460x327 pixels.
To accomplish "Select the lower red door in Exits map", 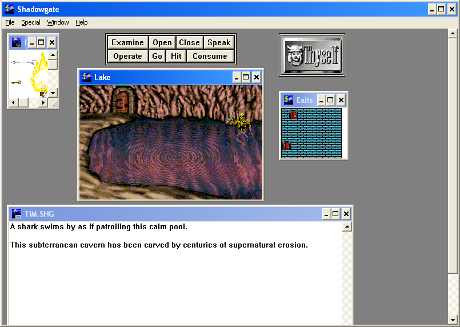I will point(286,146).
